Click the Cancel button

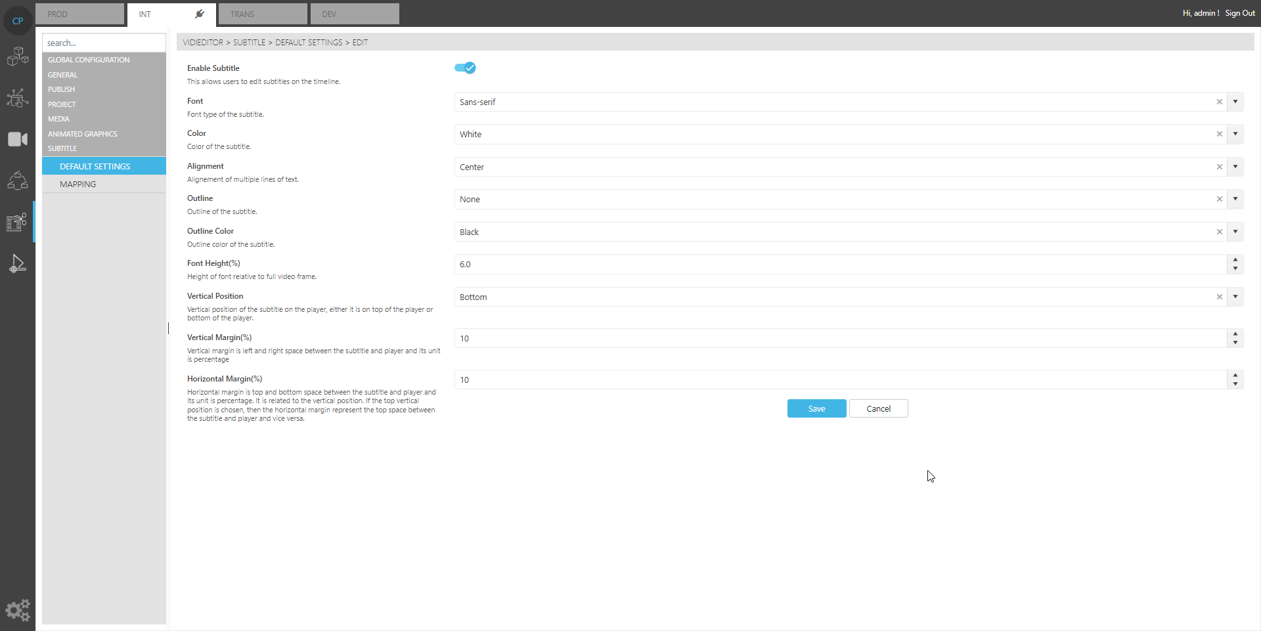(878, 408)
